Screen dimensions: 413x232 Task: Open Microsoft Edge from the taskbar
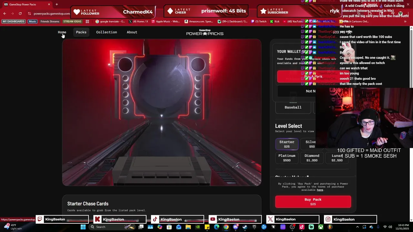click(x=217, y=227)
